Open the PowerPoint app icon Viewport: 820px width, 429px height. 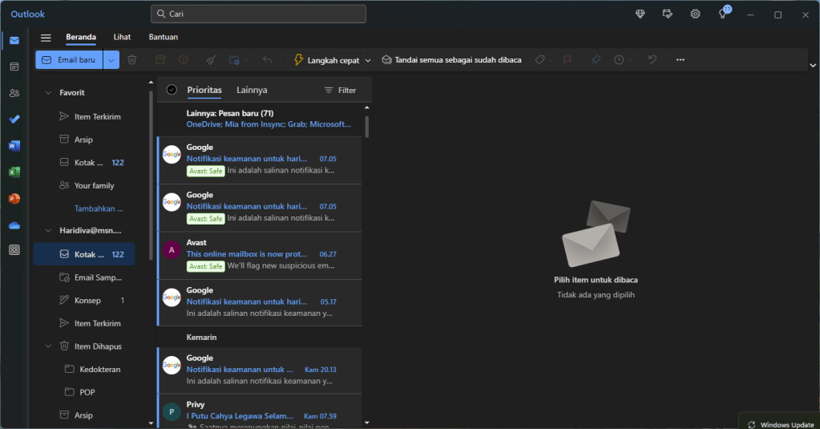(14, 198)
